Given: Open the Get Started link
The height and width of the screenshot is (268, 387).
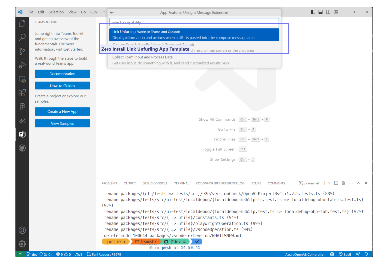Looking at the screenshot, I should coord(73,49).
